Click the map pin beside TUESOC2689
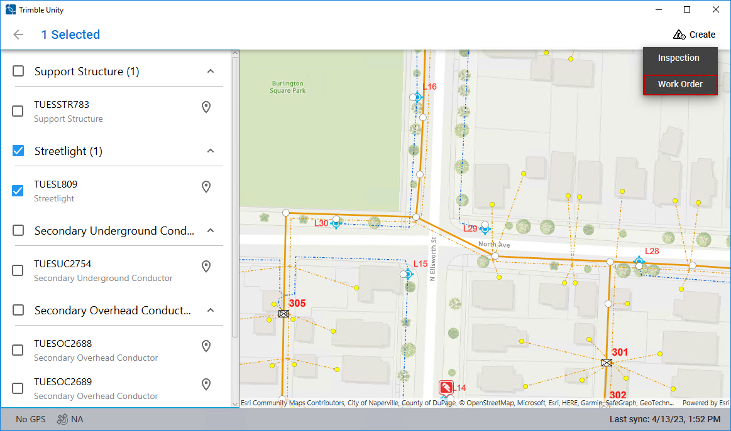 point(206,385)
